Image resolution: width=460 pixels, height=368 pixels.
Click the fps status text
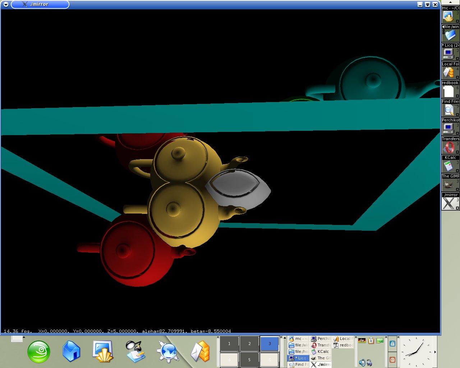(18, 331)
